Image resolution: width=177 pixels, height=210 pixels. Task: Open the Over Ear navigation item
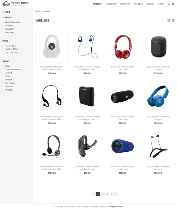138,4
